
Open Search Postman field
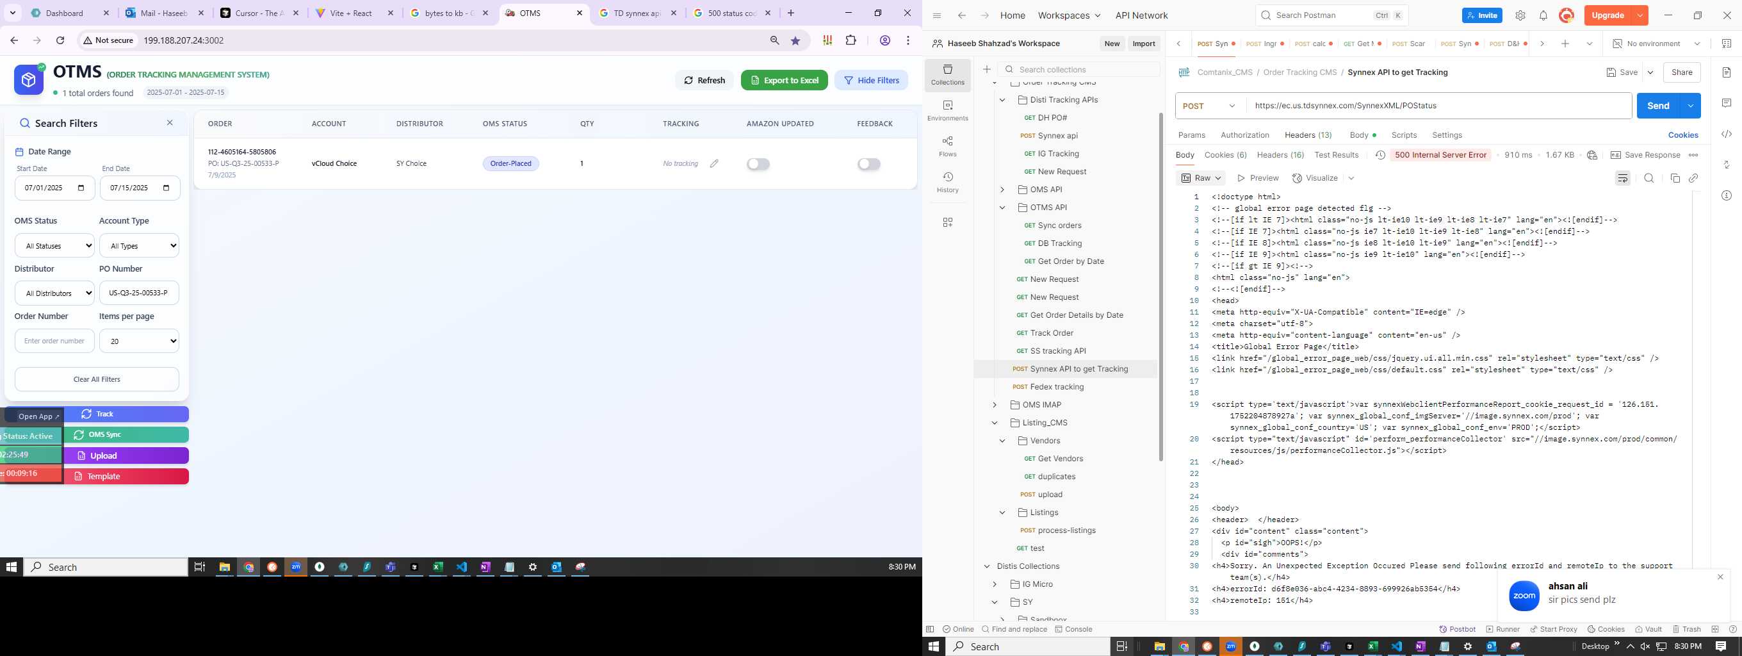click(x=1331, y=15)
